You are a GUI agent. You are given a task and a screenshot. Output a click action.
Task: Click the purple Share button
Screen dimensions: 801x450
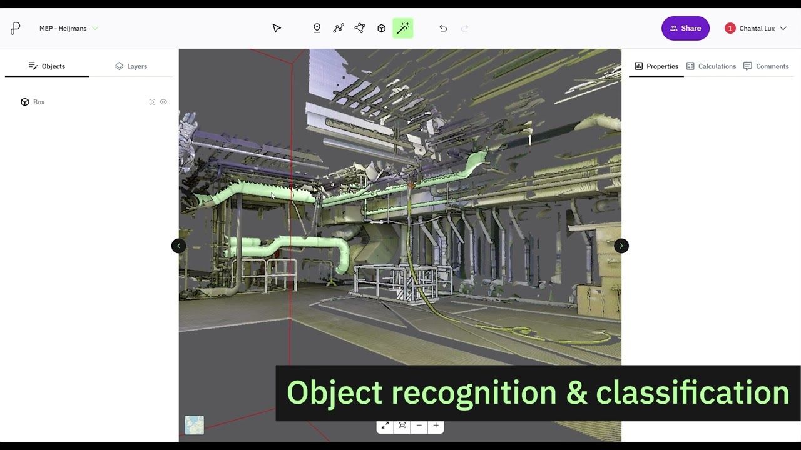(685, 28)
